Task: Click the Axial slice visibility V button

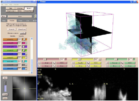Action: coord(66,60)
